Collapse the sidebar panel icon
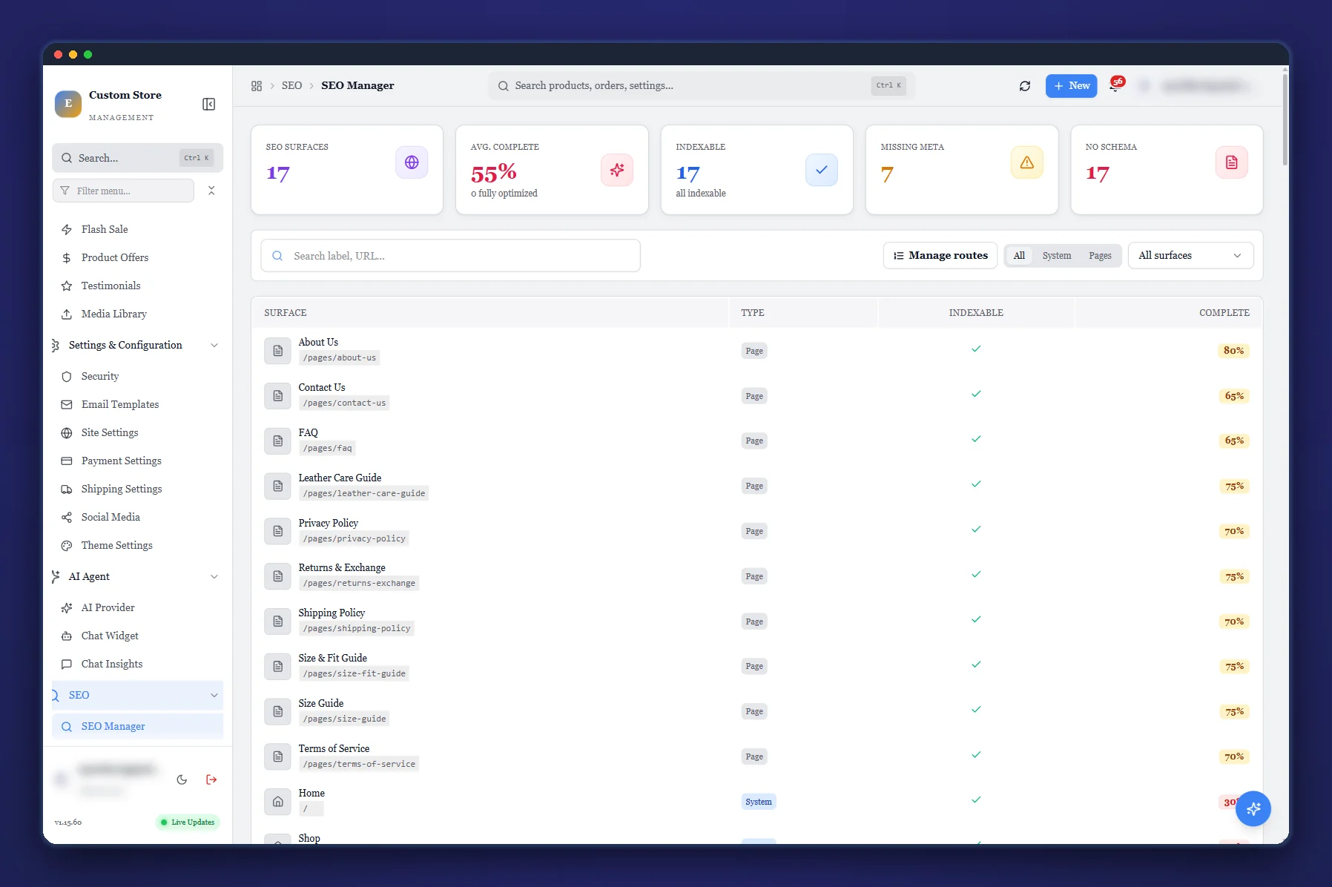Viewport: 1332px width, 887px height. [x=209, y=104]
